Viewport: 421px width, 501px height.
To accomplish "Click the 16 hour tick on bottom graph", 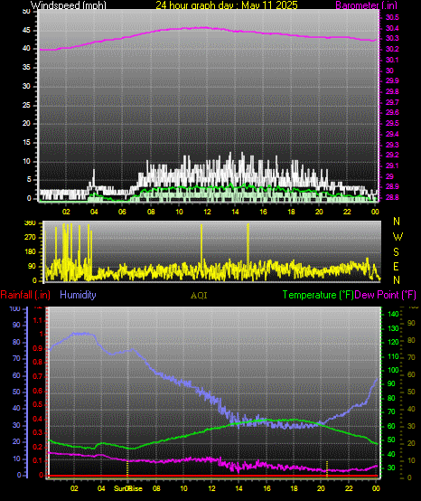I will pyautogui.click(x=267, y=488).
